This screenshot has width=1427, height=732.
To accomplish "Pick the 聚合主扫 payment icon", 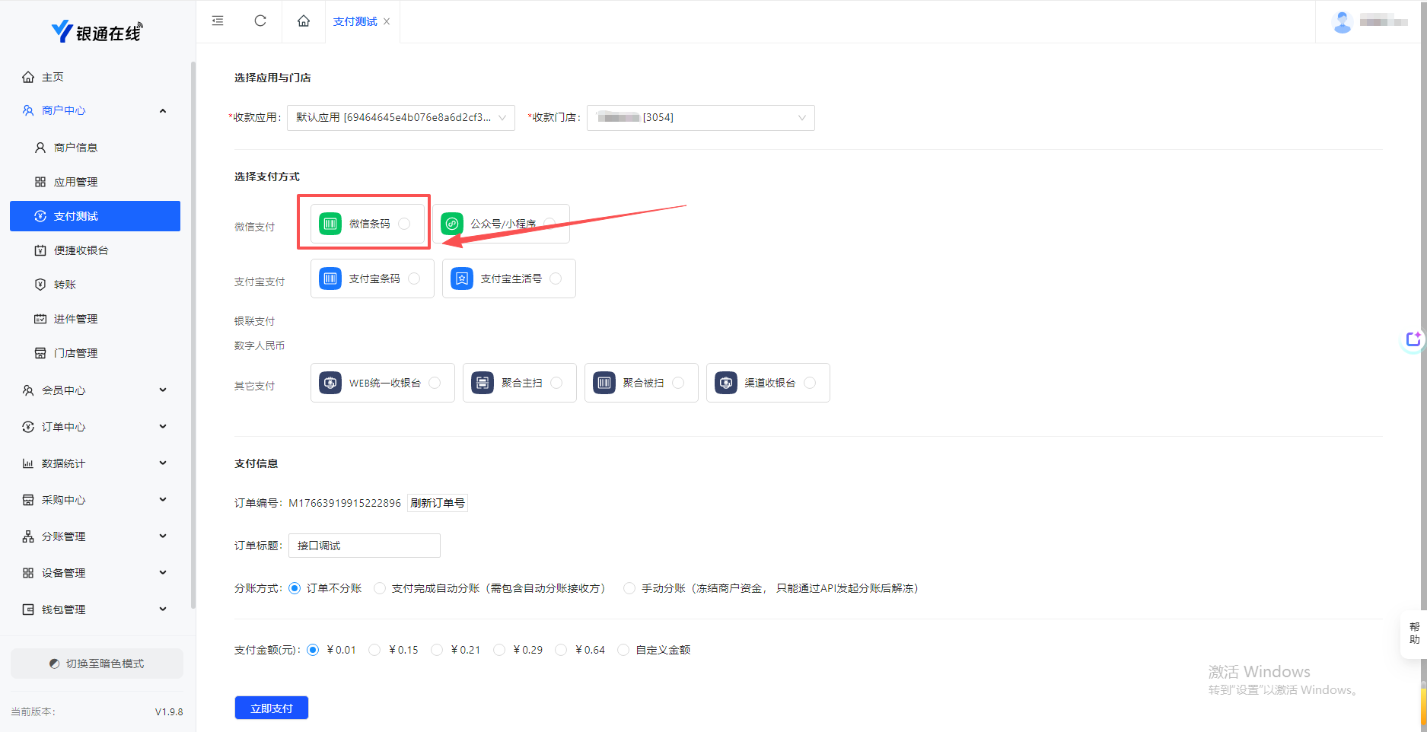I will 483,383.
